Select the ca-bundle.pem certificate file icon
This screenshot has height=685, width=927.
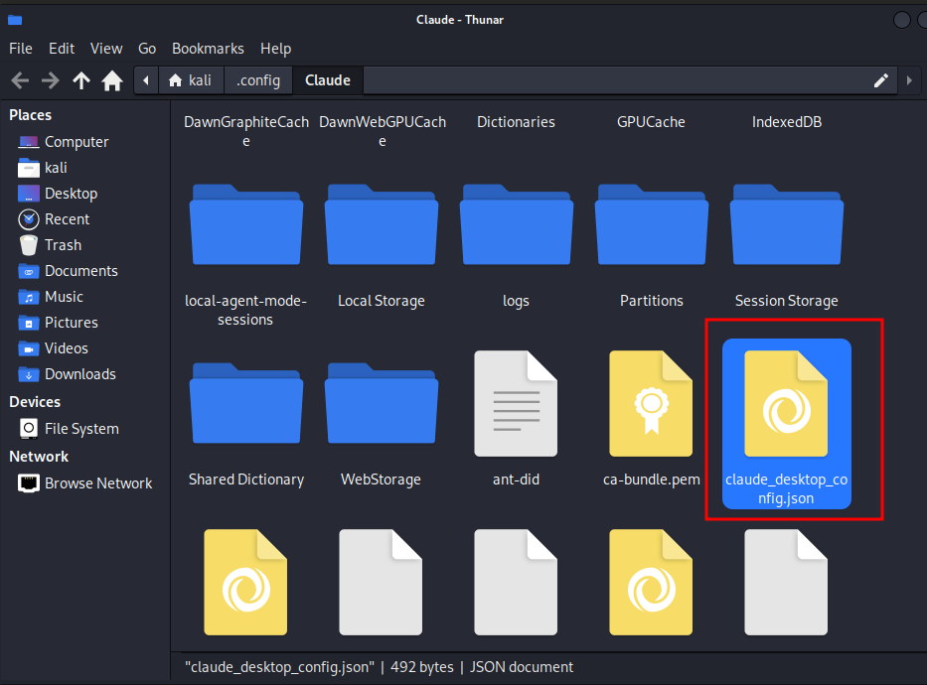(x=652, y=403)
